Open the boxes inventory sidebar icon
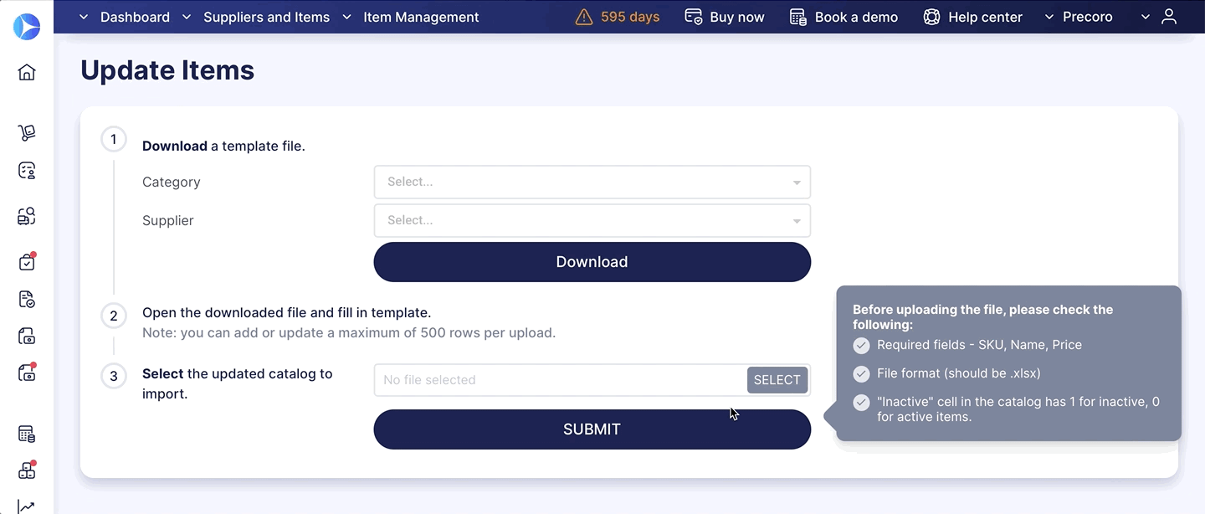Image resolution: width=1205 pixels, height=514 pixels. point(27,470)
